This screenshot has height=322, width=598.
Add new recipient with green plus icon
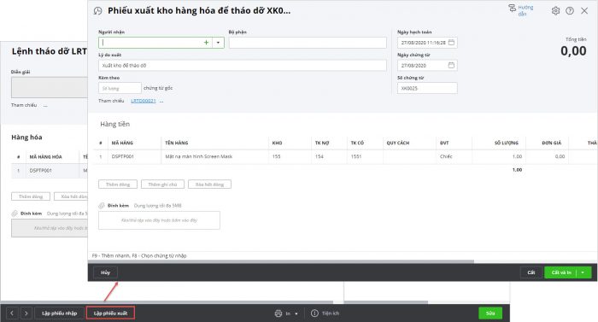pyautogui.click(x=206, y=43)
